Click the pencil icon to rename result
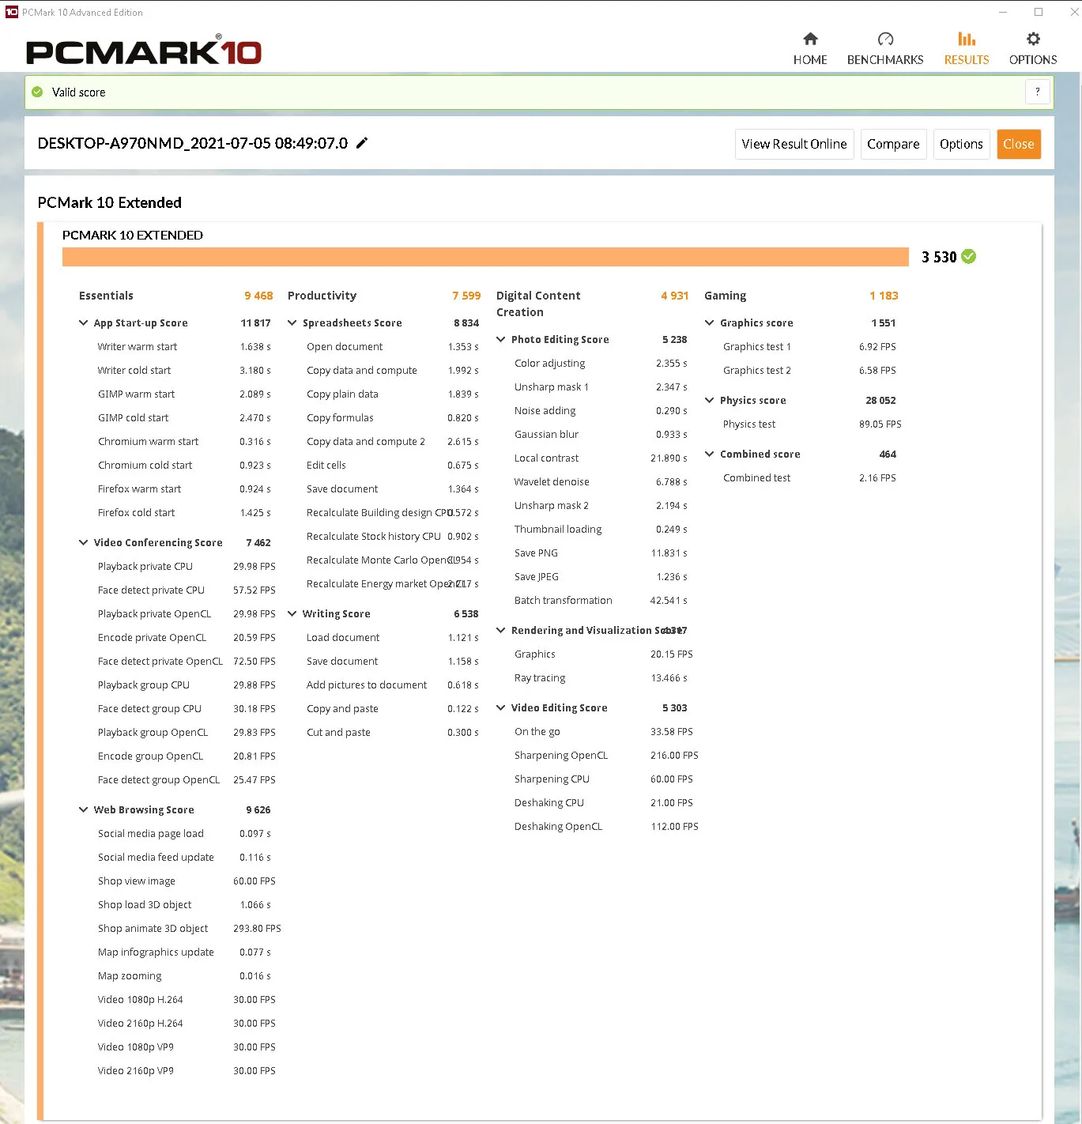Image resolution: width=1082 pixels, height=1124 pixels. (362, 143)
